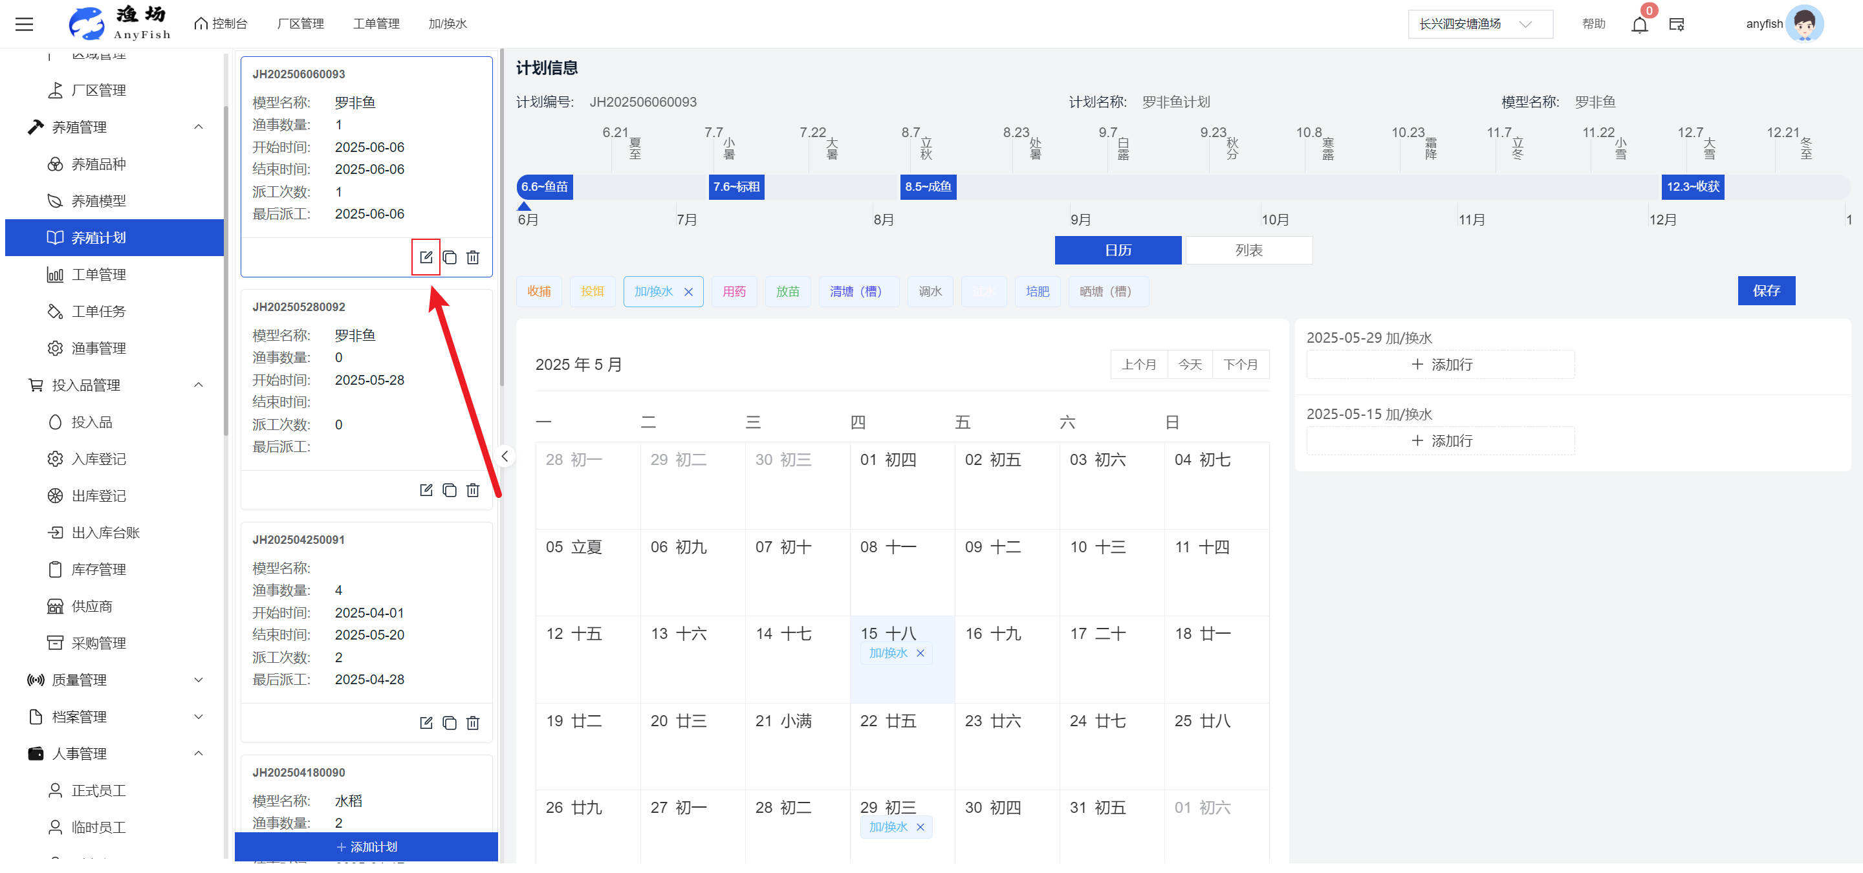Click the window icon next to the bell
1863x873 pixels.
(x=1677, y=25)
